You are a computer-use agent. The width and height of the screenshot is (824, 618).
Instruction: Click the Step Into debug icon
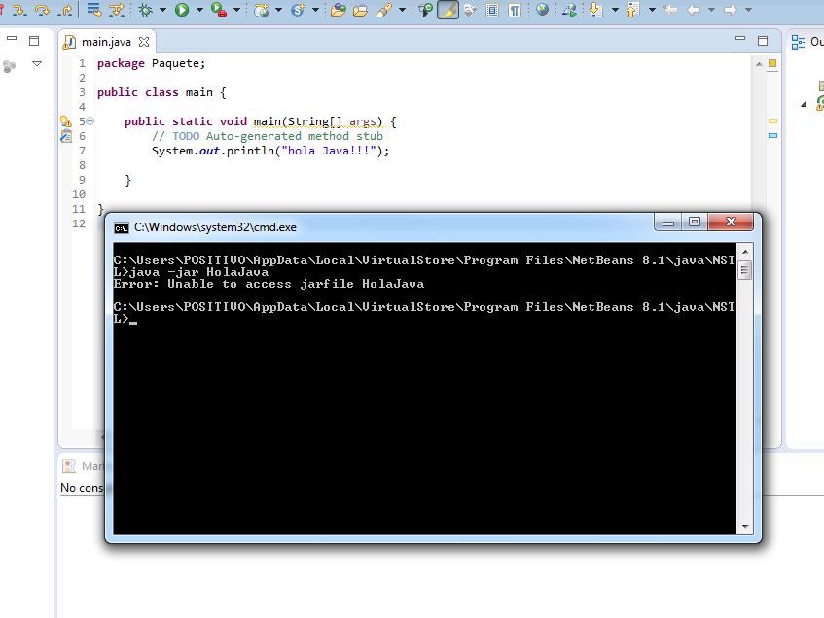point(18,10)
